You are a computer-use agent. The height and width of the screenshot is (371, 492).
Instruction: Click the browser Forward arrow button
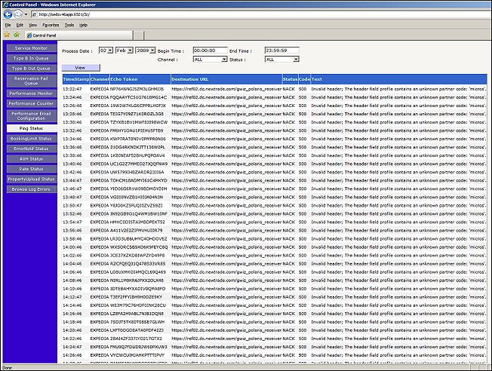pyautogui.click(x=18, y=14)
